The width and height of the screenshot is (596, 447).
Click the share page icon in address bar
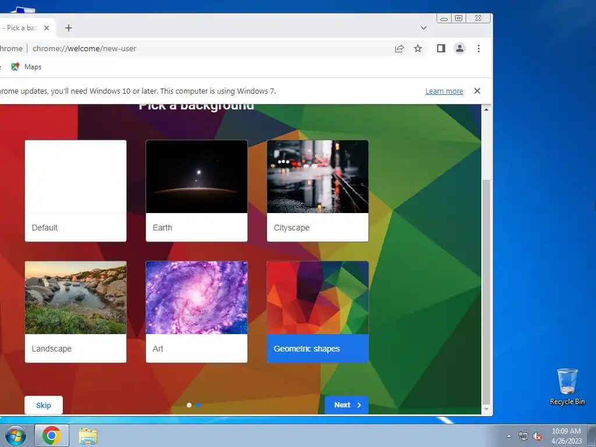pos(399,49)
